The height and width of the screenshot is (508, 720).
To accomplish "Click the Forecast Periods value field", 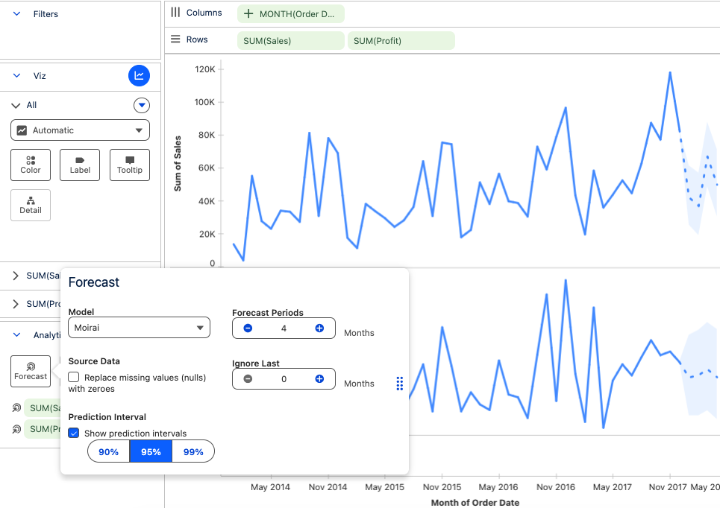I will click(x=284, y=328).
